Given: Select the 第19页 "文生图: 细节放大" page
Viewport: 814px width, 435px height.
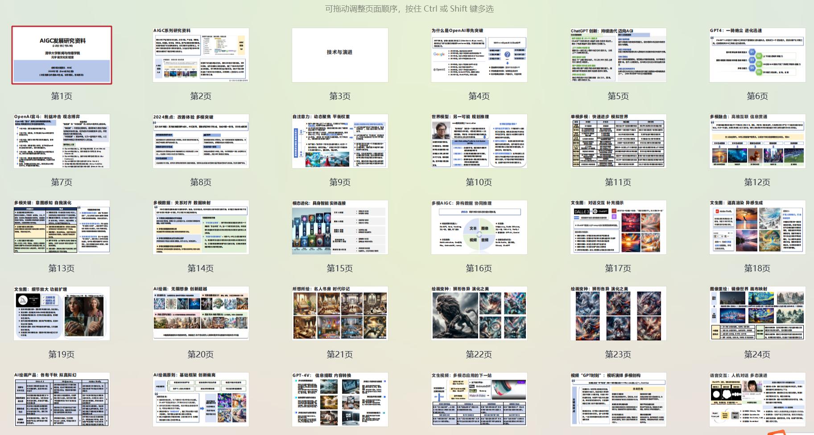Looking at the screenshot, I should (62, 314).
